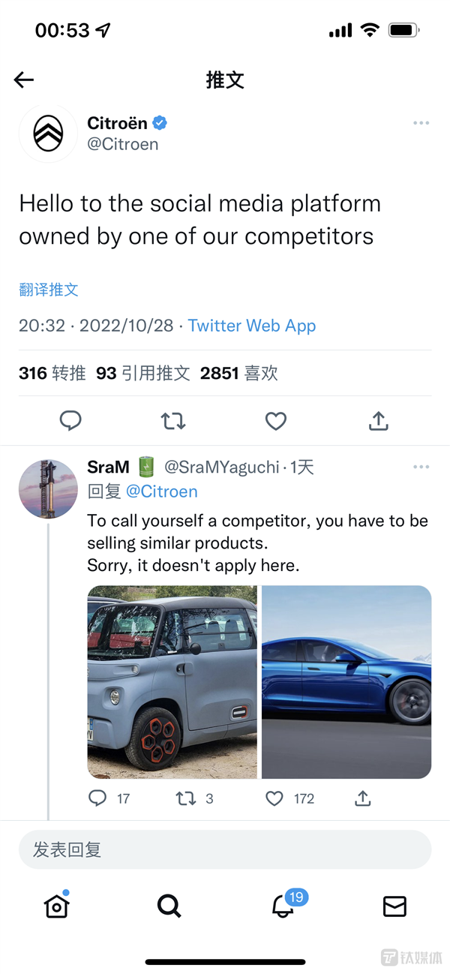Open Notifications with the bell icon
The width and height of the screenshot is (450, 974).
point(281,906)
